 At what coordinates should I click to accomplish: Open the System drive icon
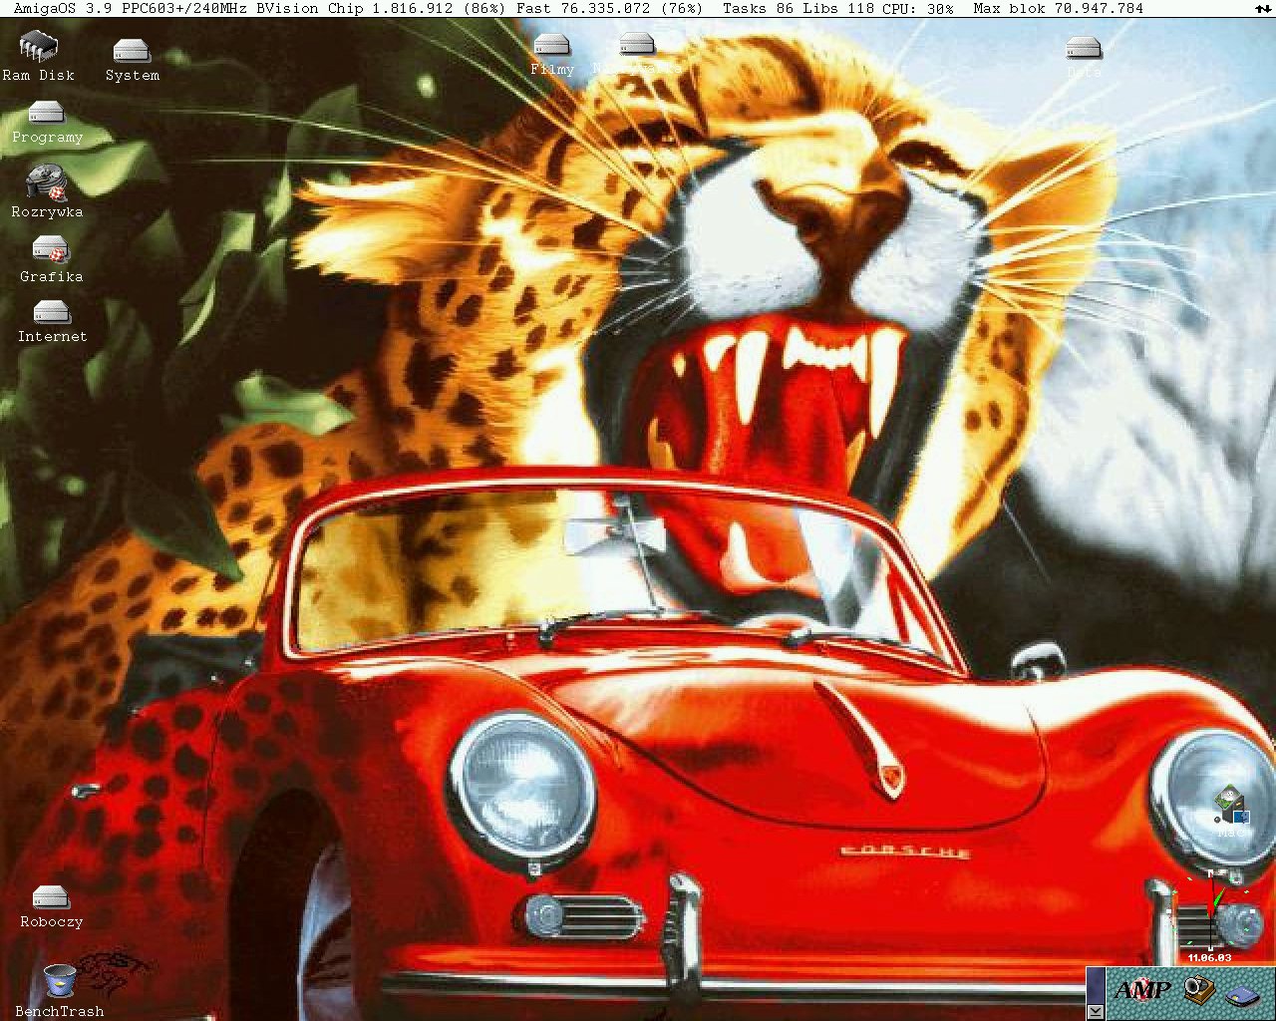tap(132, 59)
